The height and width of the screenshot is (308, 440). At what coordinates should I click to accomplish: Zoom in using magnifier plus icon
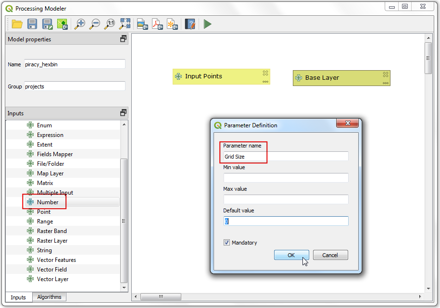[x=80, y=24]
